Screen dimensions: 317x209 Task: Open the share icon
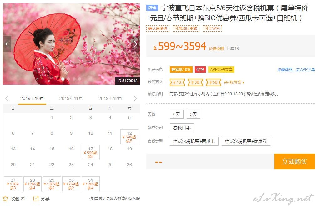[36, 198]
